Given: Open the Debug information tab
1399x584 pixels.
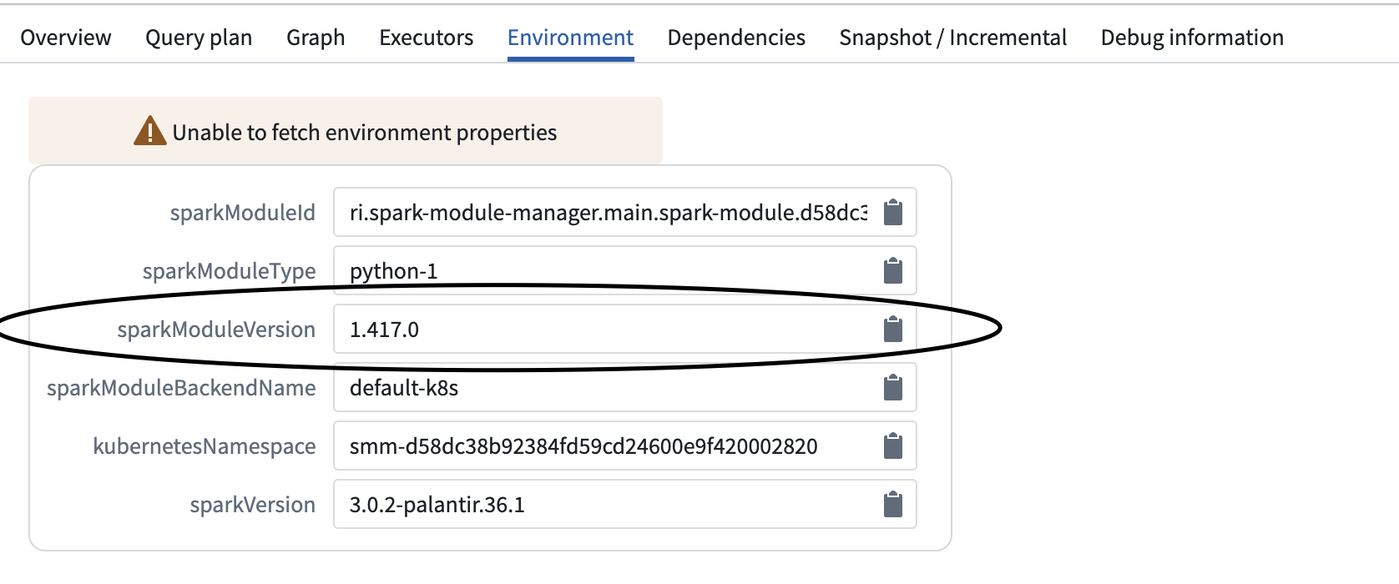Looking at the screenshot, I should pos(1192,38).
